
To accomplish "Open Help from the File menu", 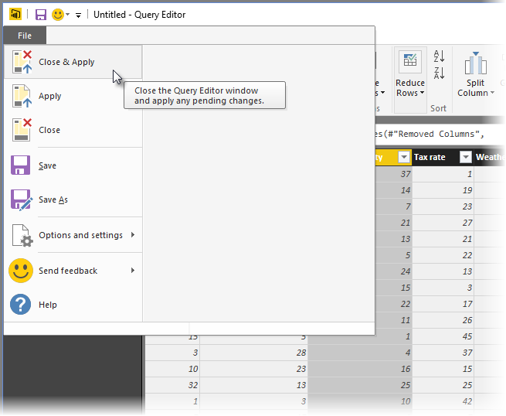I will coord(48,305).
